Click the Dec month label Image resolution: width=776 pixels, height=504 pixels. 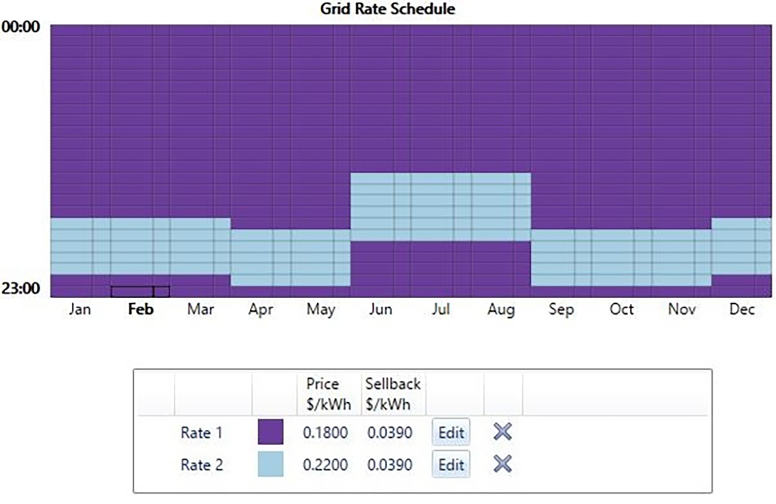tap(742, 310)
